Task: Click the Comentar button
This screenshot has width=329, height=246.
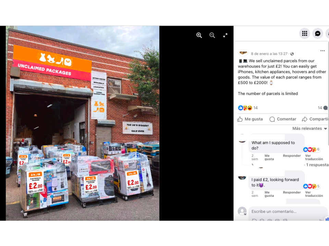Action: (x=283, y=119)
